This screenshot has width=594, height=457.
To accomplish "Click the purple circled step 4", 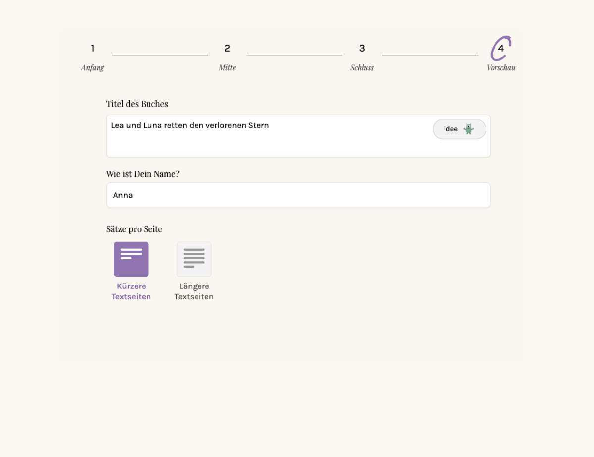I will coord(501,49).
